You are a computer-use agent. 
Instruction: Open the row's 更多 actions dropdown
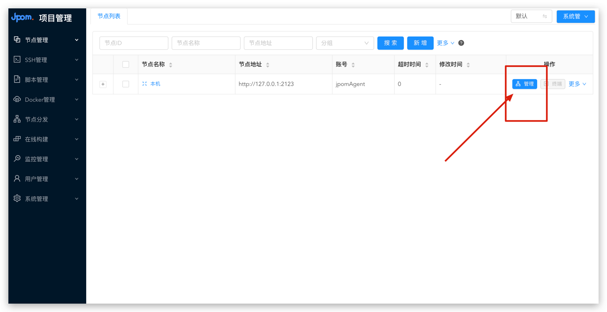577,84
